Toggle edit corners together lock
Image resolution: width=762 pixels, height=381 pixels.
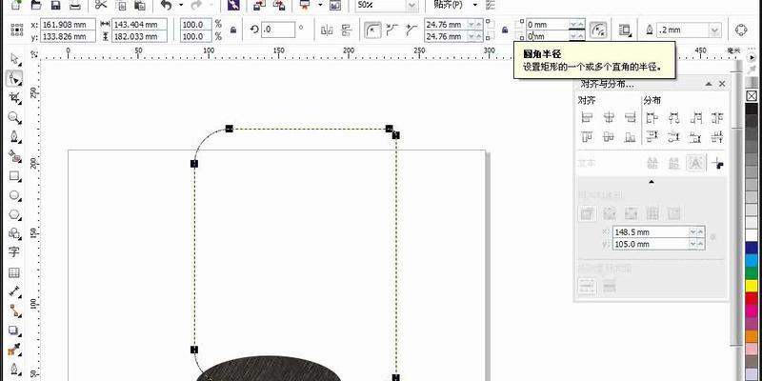coord(505,30)
